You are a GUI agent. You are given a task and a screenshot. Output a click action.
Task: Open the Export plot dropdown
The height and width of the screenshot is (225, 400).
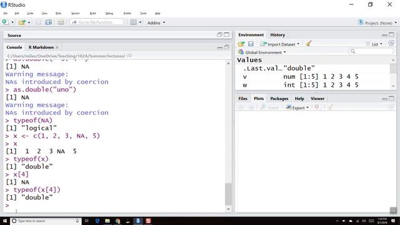tap(297, 107)
